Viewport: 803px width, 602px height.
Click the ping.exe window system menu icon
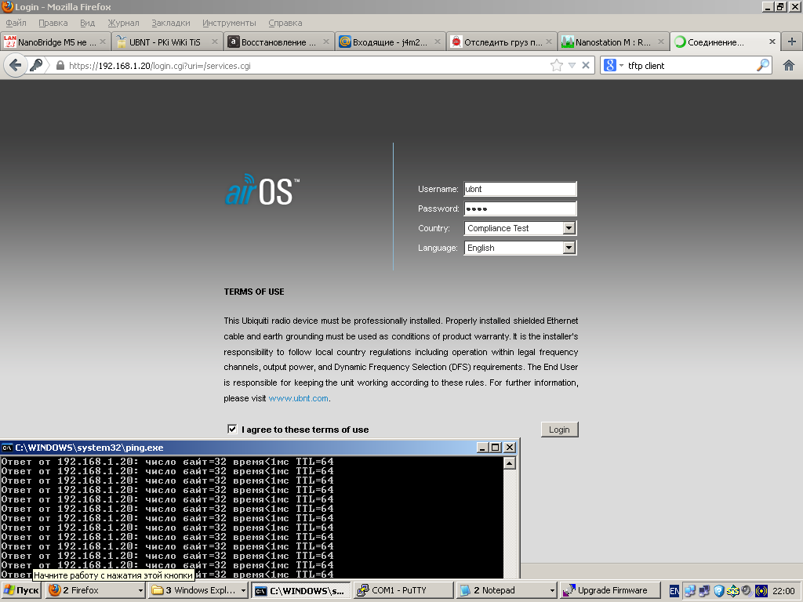coord(7,448)
